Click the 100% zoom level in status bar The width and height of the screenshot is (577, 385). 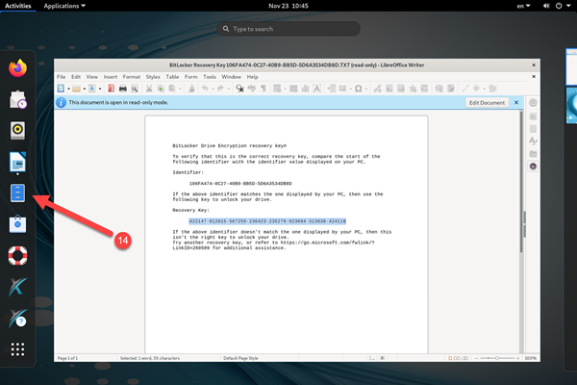point(530,358)
